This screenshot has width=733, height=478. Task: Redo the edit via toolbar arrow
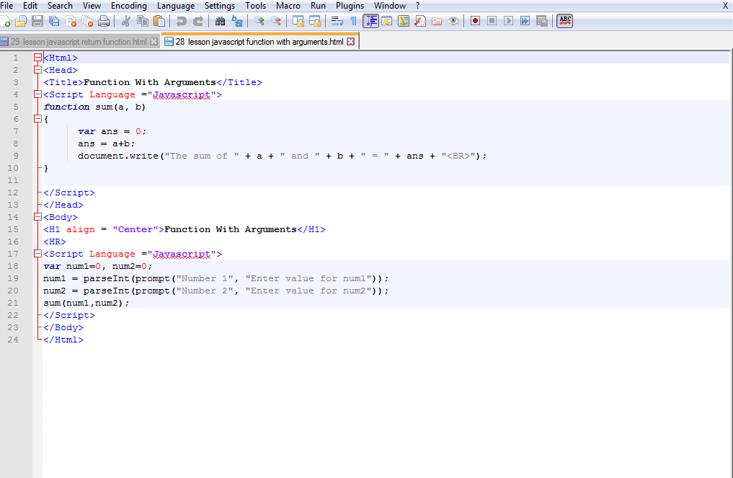[198, 21]
